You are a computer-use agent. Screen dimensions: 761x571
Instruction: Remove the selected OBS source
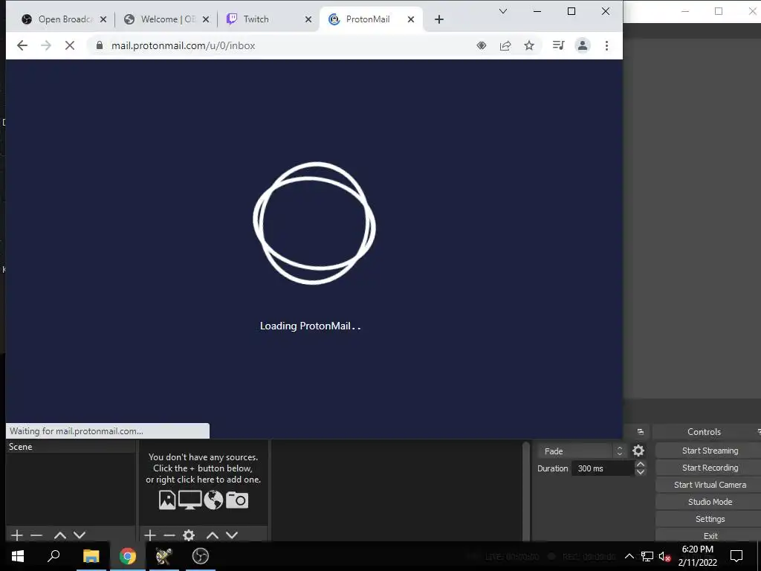pos(169,535)
